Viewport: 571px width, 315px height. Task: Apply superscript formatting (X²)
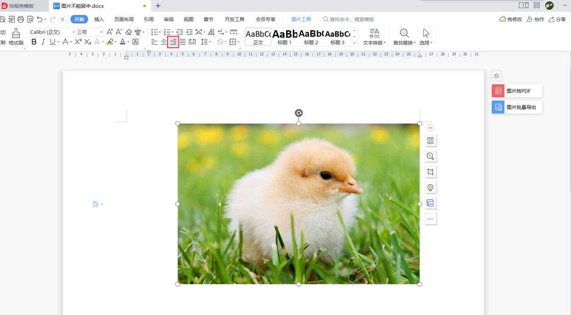coord(78,42)
